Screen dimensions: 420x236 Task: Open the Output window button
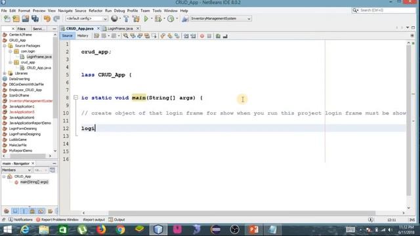click(x=117, y=220)
